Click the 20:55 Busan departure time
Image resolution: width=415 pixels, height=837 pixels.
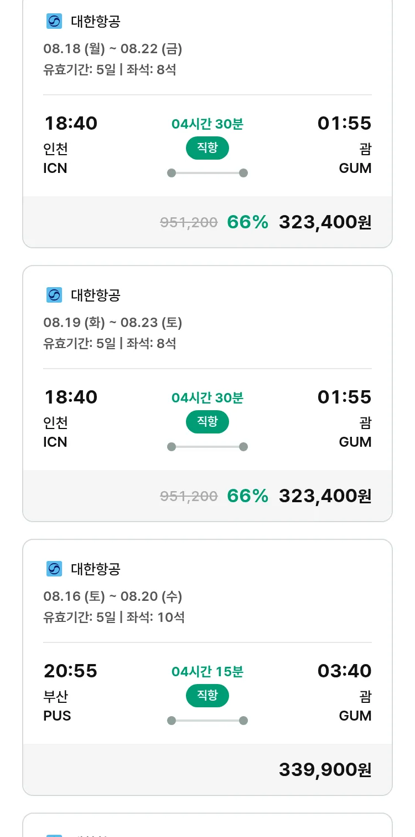[71, 671]
